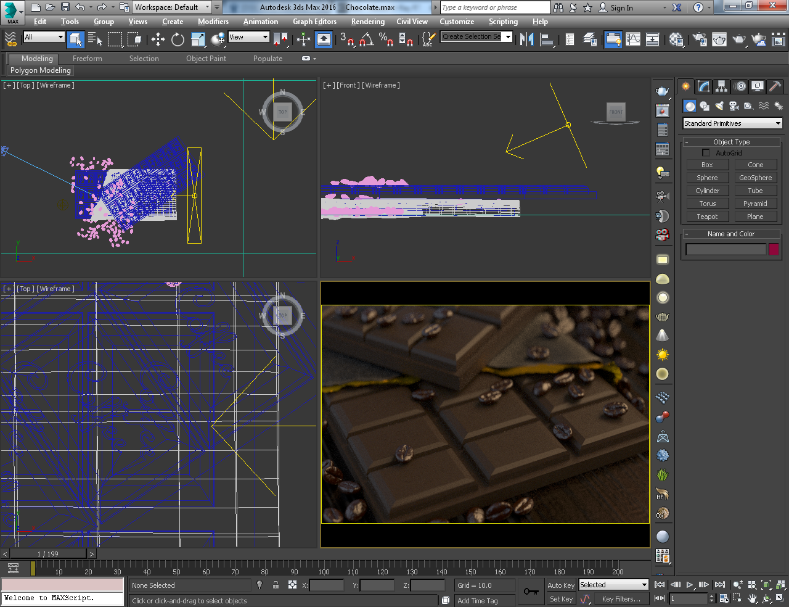Viewport: 789px width, 607px height.
Task: Open the Modify panel hammer-free modifier tab
Action: point(703,86)
